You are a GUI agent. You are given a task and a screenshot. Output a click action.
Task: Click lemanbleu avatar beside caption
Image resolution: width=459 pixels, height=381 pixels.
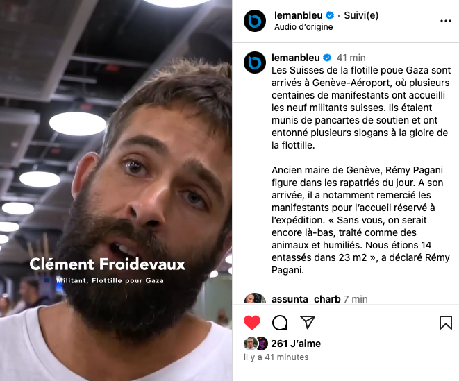[x=255, y=62]
